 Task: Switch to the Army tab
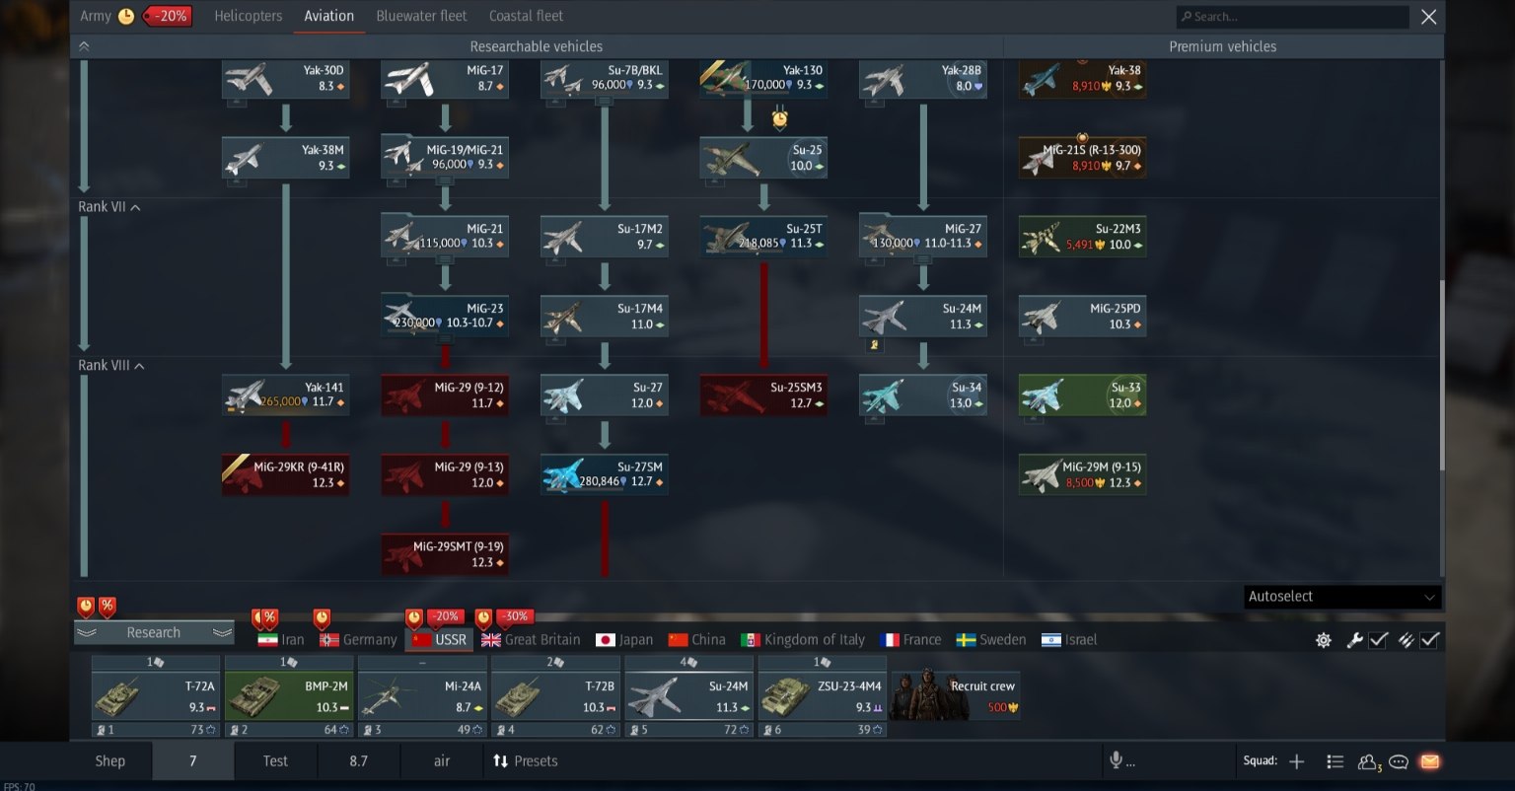click(x=96, y=16)
